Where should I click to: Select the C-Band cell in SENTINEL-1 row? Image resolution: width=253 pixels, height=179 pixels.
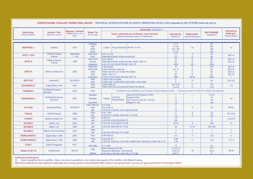[x=106, y=48]
